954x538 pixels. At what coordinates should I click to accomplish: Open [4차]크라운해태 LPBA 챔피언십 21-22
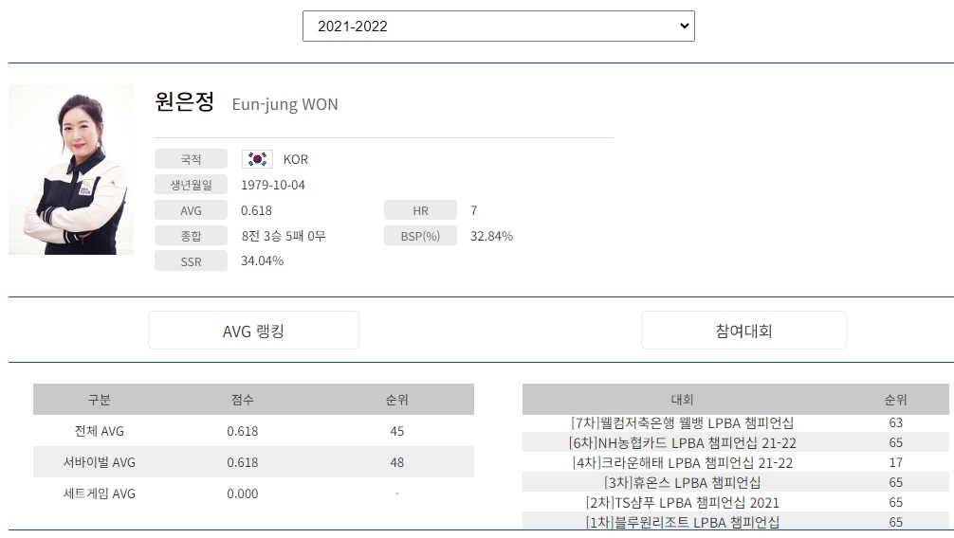click(x=682, y=462)
